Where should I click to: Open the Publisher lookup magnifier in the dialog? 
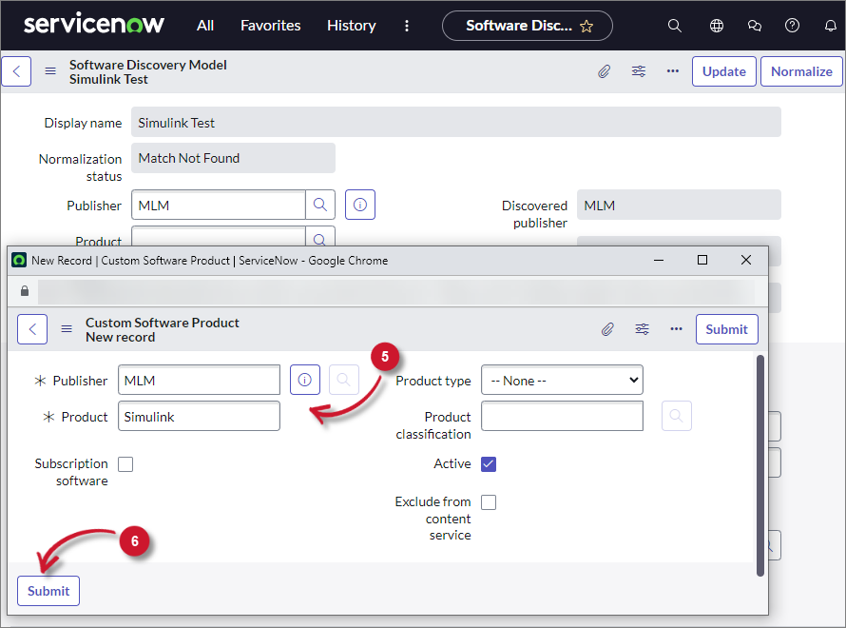coord(342,380)
